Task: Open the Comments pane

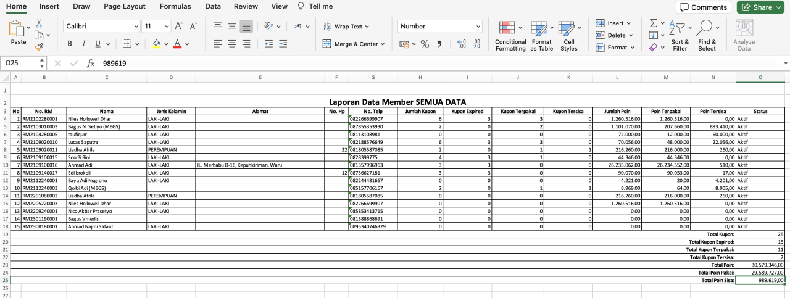Action: (702, 7)
